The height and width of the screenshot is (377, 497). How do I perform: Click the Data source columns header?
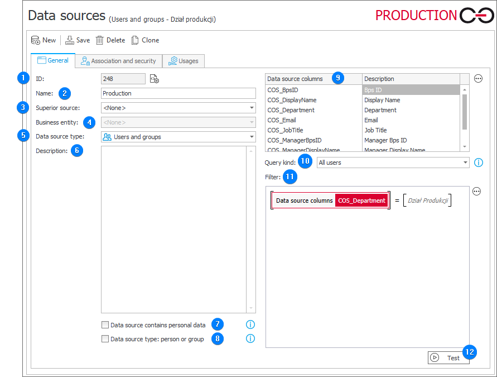coord(314,79)
